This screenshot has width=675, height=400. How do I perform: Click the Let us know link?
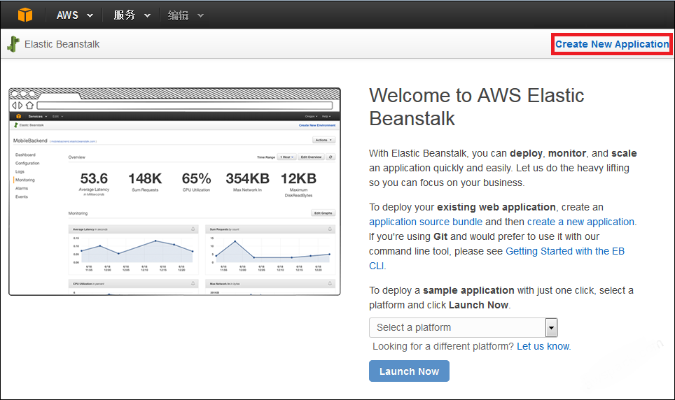[x=543, y=346]
